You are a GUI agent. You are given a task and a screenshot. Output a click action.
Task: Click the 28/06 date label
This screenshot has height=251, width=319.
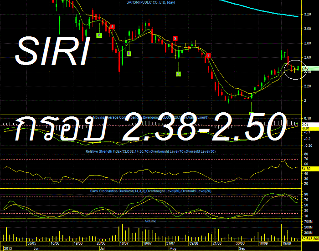tap(101, 243)
